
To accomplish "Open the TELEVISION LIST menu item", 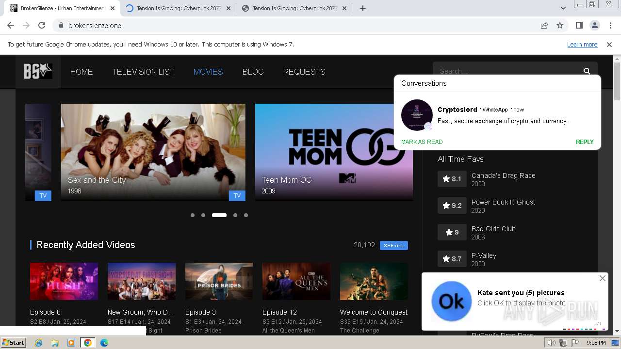I will 143,72.
